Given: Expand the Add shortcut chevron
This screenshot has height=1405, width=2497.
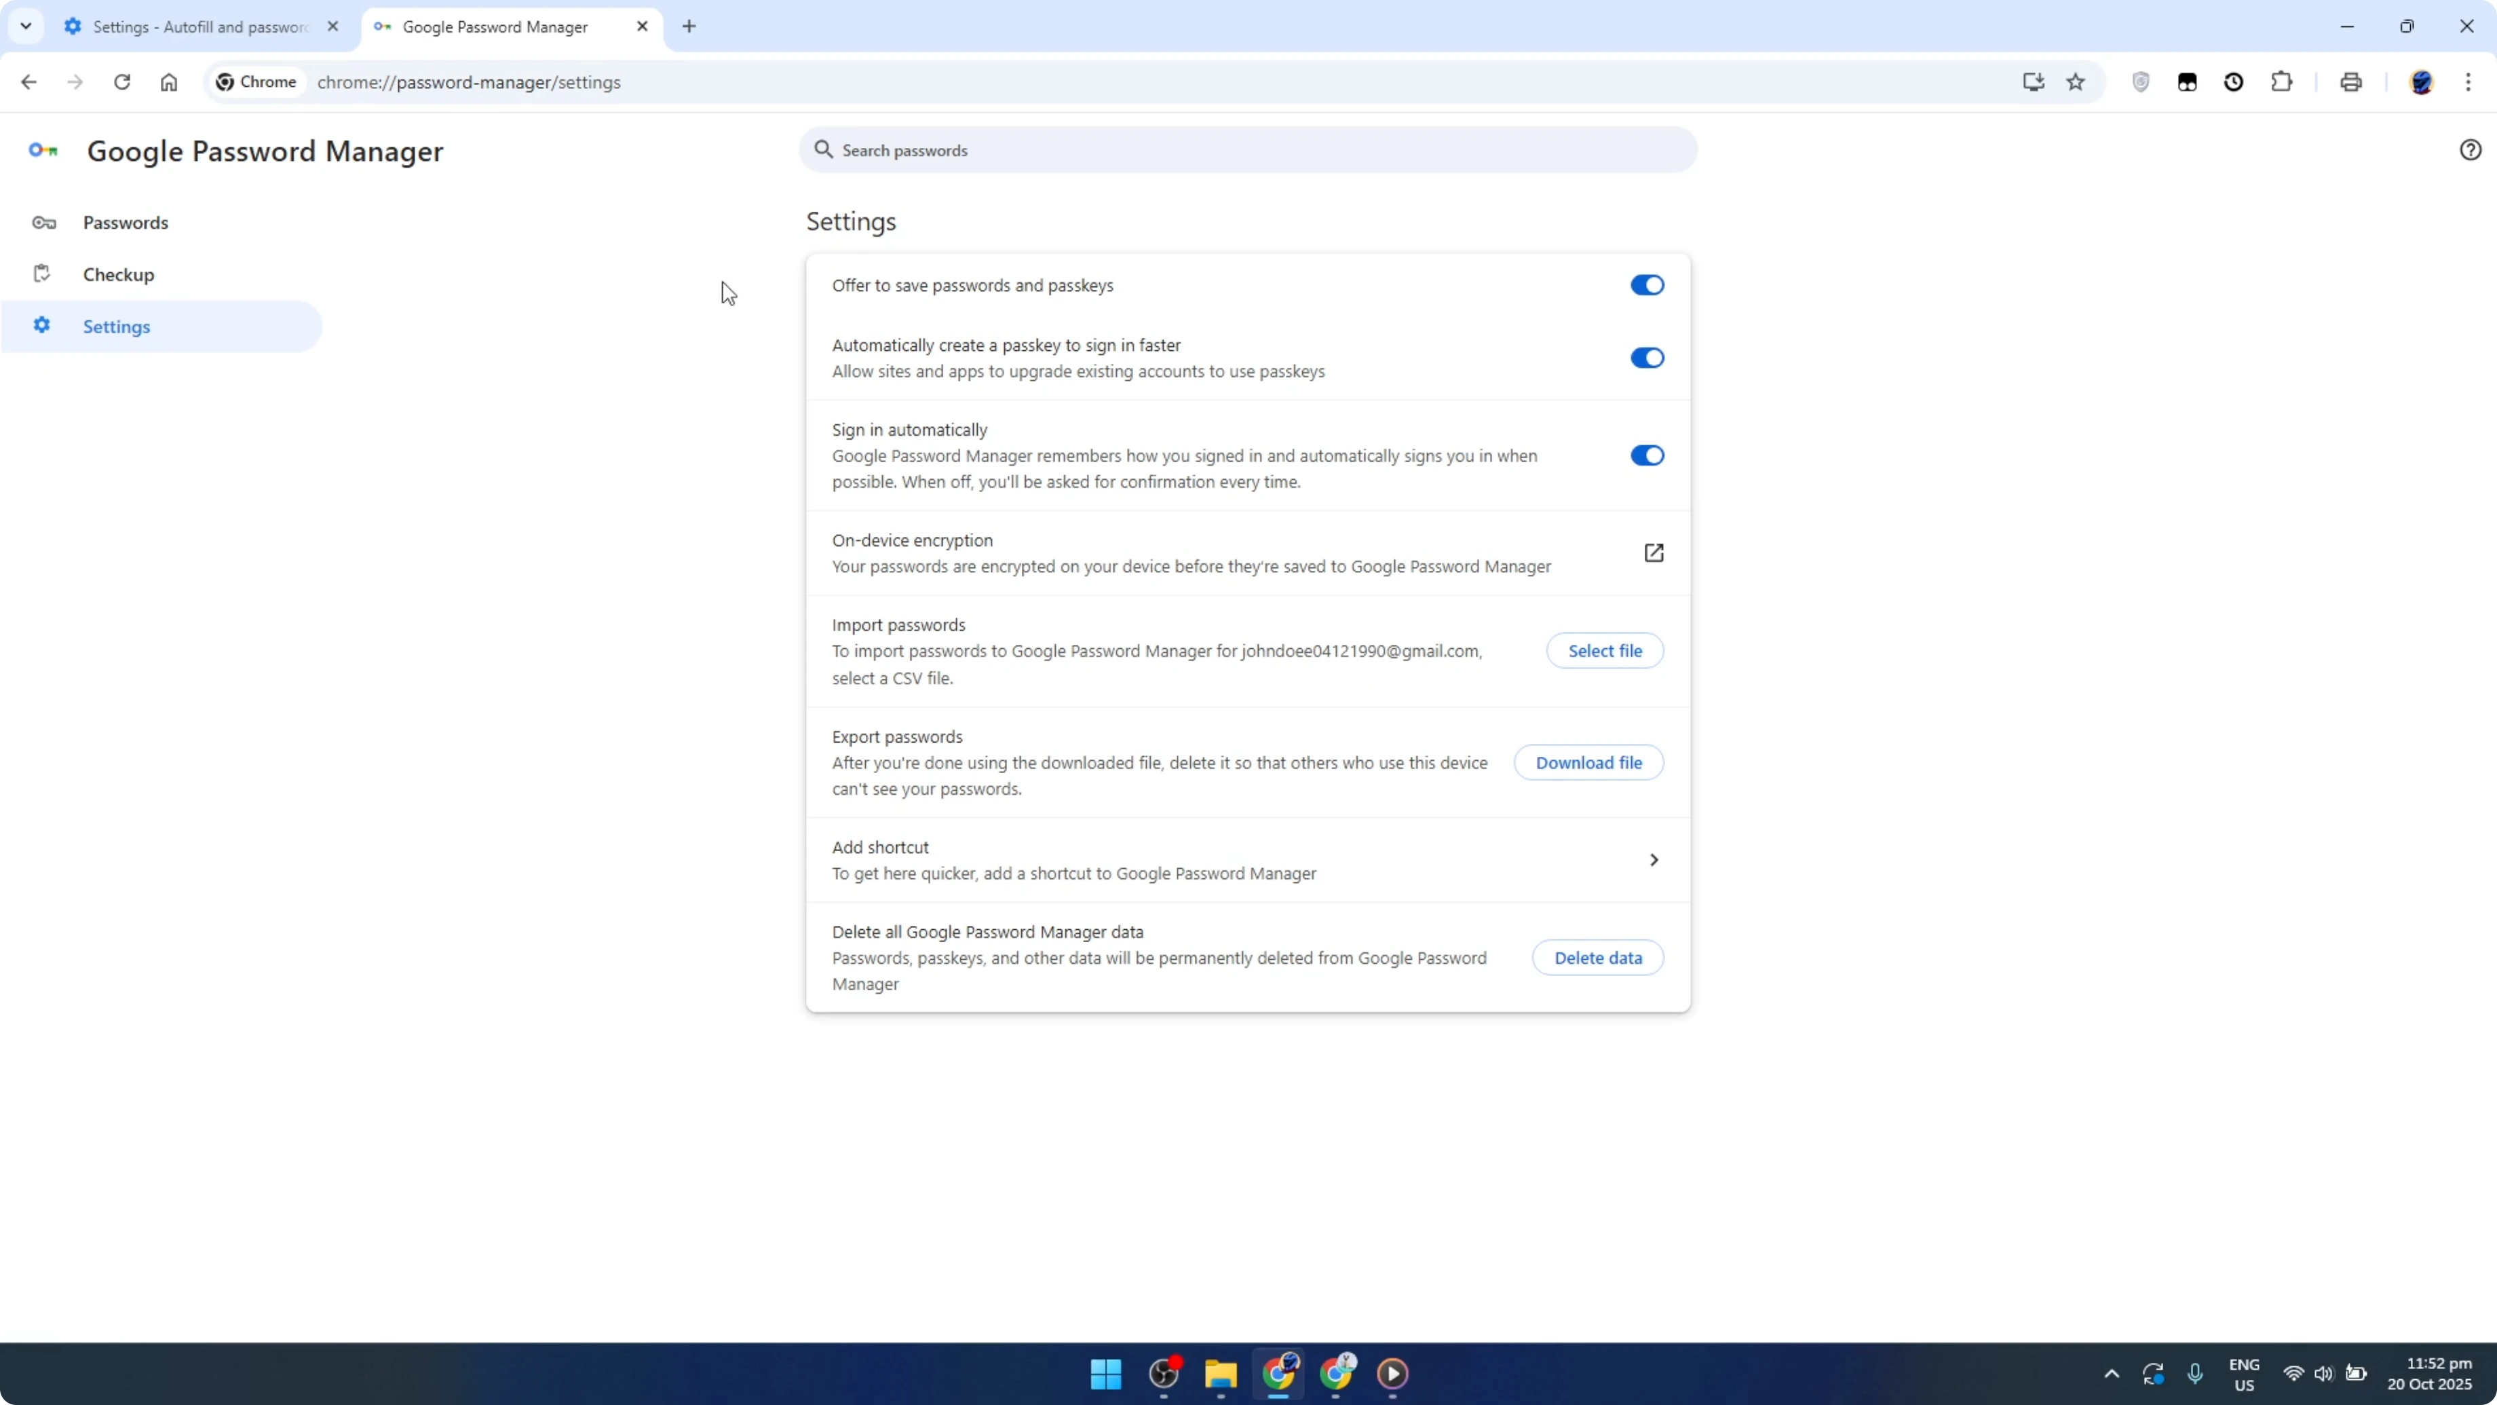Looking at the screenshot, I should [1653, 859].
